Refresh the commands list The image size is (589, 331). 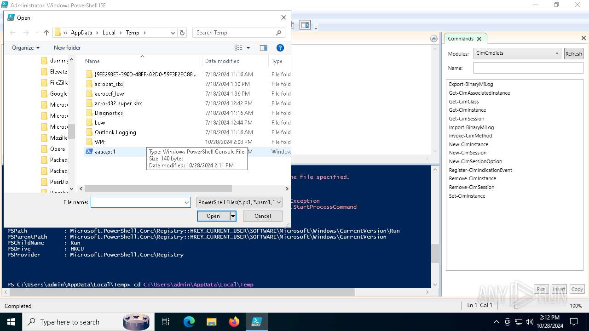click(573, 54)
